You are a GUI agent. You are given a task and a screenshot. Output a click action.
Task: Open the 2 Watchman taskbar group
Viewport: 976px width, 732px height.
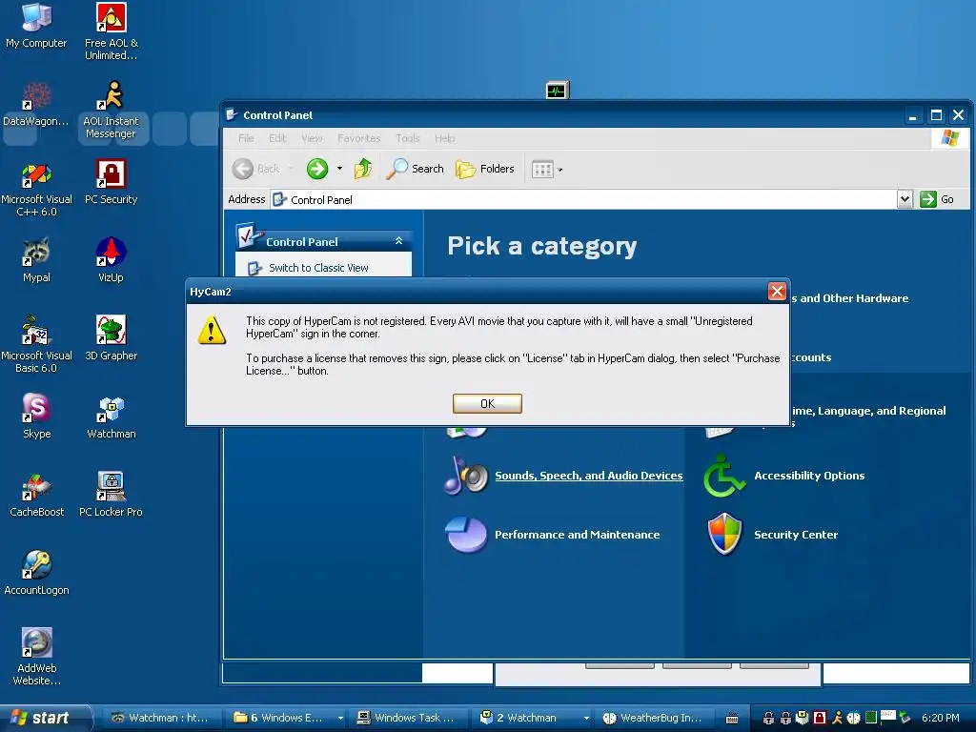[x=532, y=718]
